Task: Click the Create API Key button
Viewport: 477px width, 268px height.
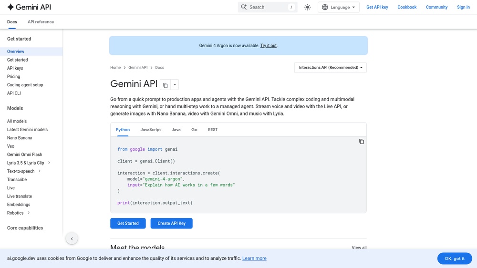Action: [x=172, y=223]
